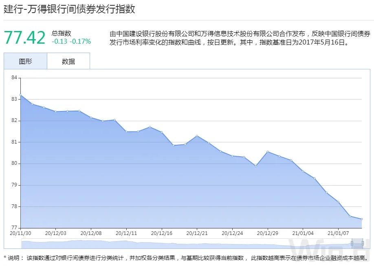The width and height of the screenshot is (374, 266).
Task: Click the first data point at 20/11/30
Action: click(x=20, y=95)
